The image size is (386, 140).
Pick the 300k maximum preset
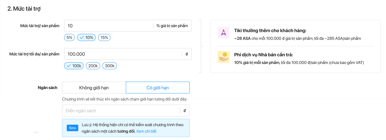110,66
